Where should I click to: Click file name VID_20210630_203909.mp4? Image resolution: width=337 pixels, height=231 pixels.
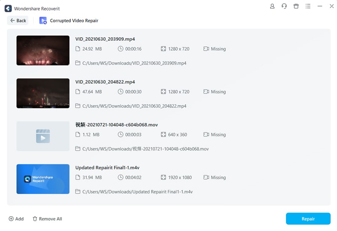click(105, 39)
